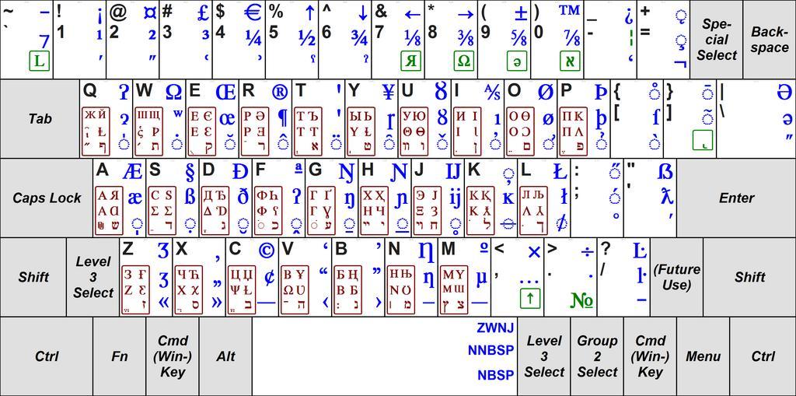Image resolution: width=796 pixels, height=396 pixels.
Task: Click the green Я box on 7 key
Action: [x=412, y=61]
